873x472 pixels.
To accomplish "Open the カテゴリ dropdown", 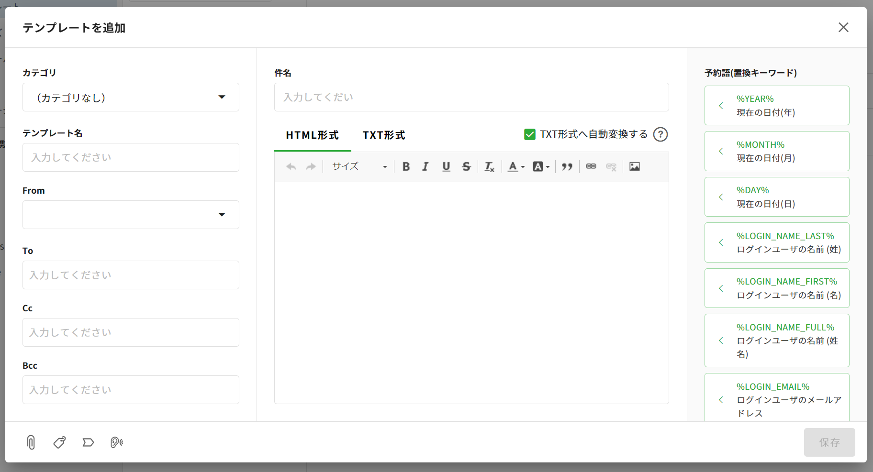I will [x=131, y=97].
